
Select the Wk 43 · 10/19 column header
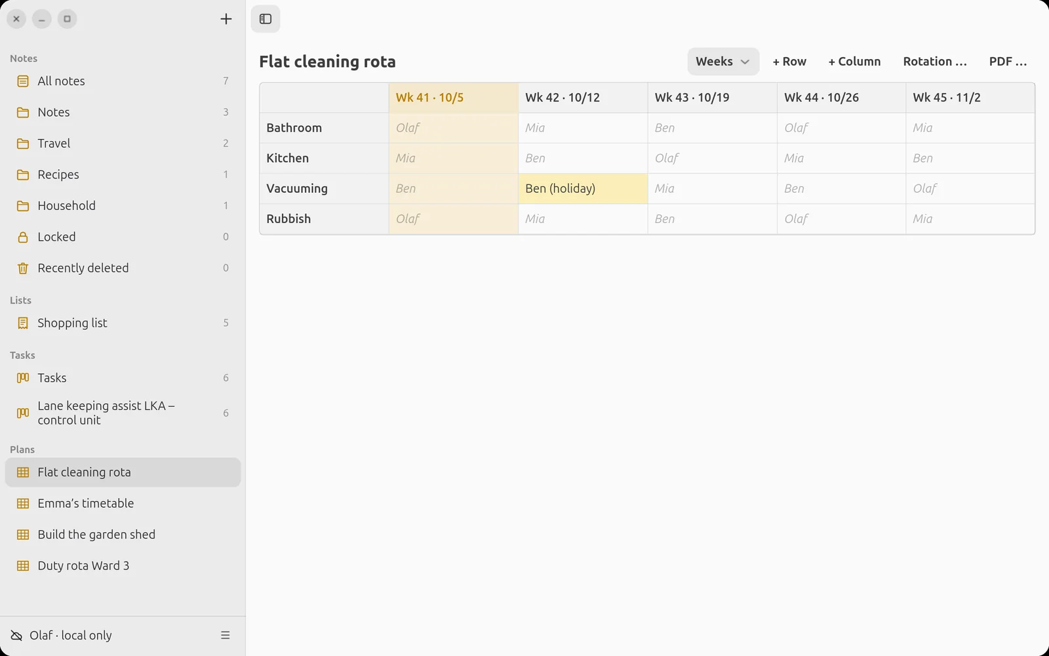(x=713, y=98)
